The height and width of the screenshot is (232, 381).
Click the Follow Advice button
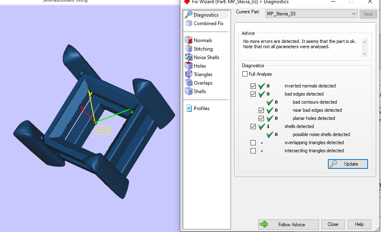pos(289,224)
